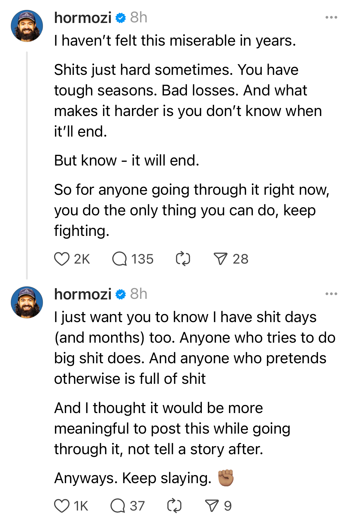Tap the hormozi username on first post

(x=83, y=18)
